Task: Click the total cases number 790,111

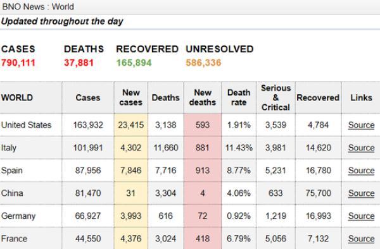Action: coord(18,63)
